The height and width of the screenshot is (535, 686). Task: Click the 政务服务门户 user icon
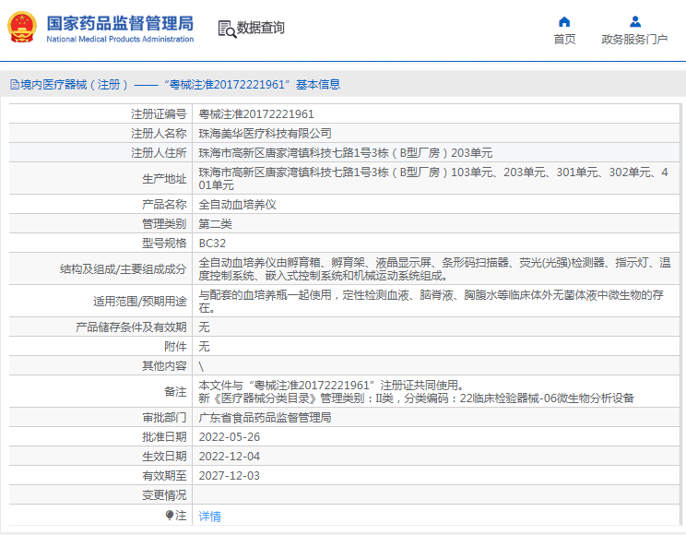click(634, 21)
